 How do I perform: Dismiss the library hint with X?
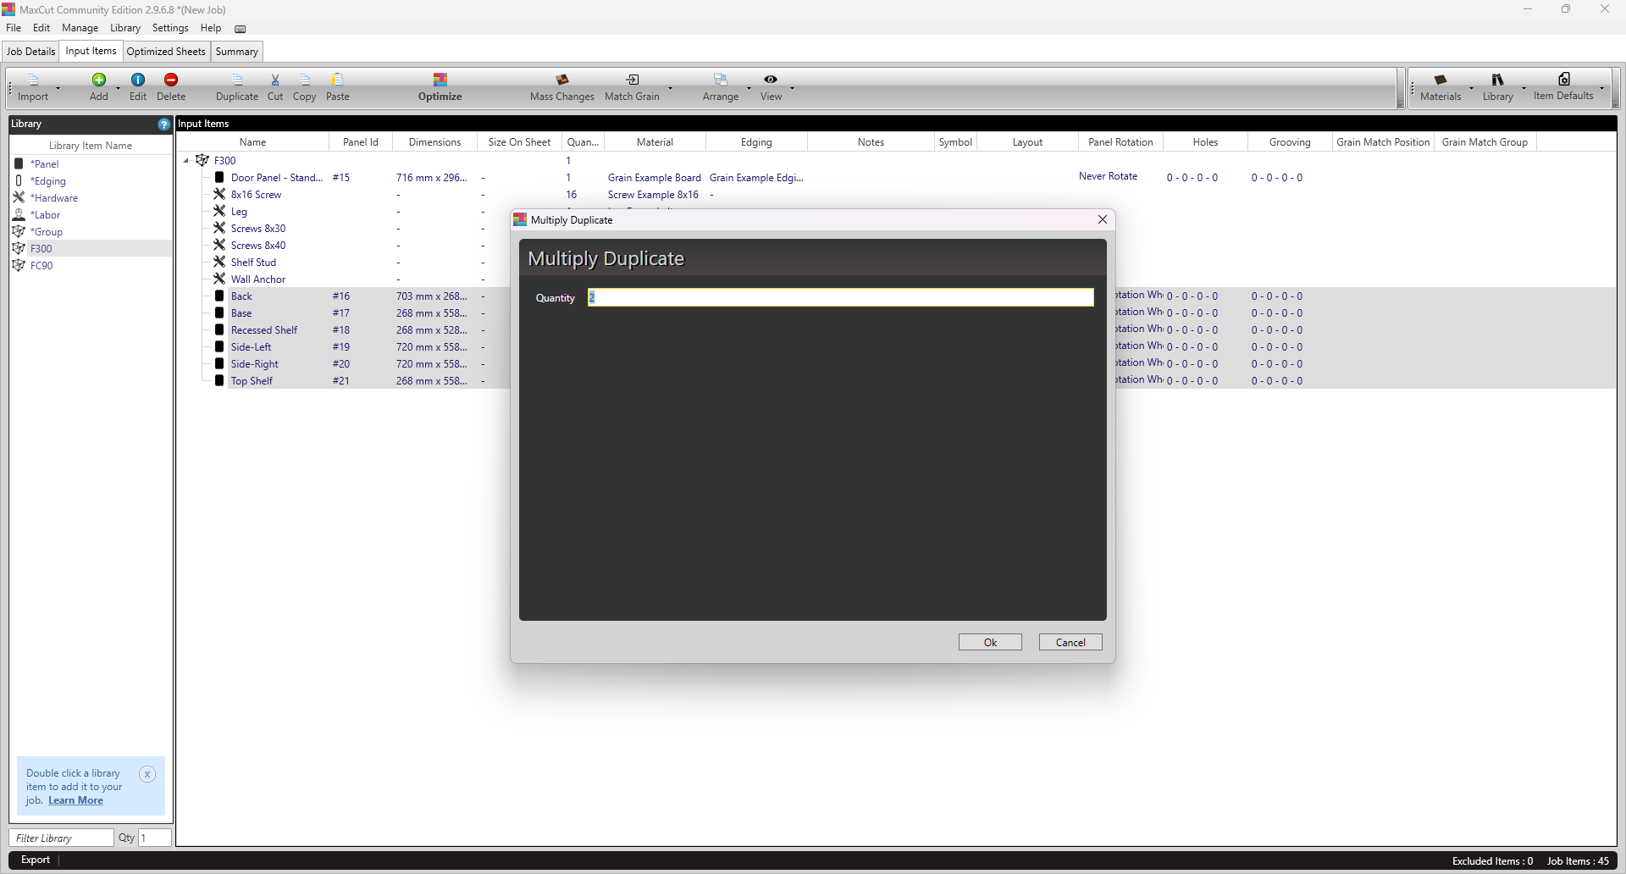(x=147, y=774)
